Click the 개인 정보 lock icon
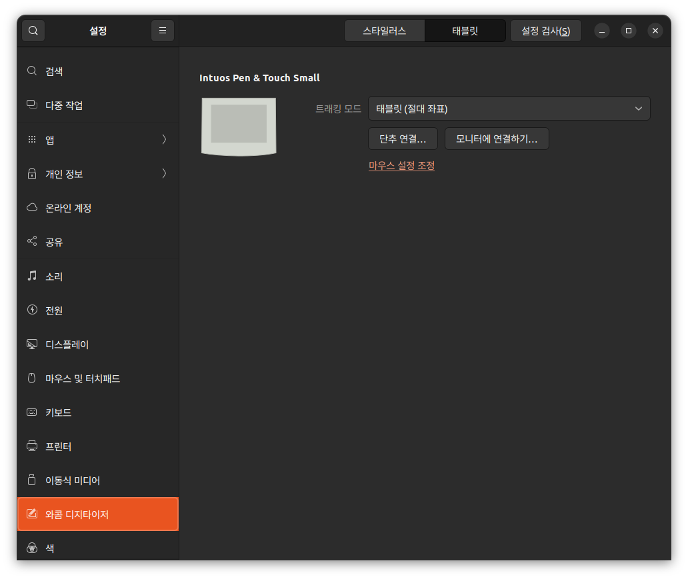The height and width of the screenshot is (579, 688). point(31,173)
